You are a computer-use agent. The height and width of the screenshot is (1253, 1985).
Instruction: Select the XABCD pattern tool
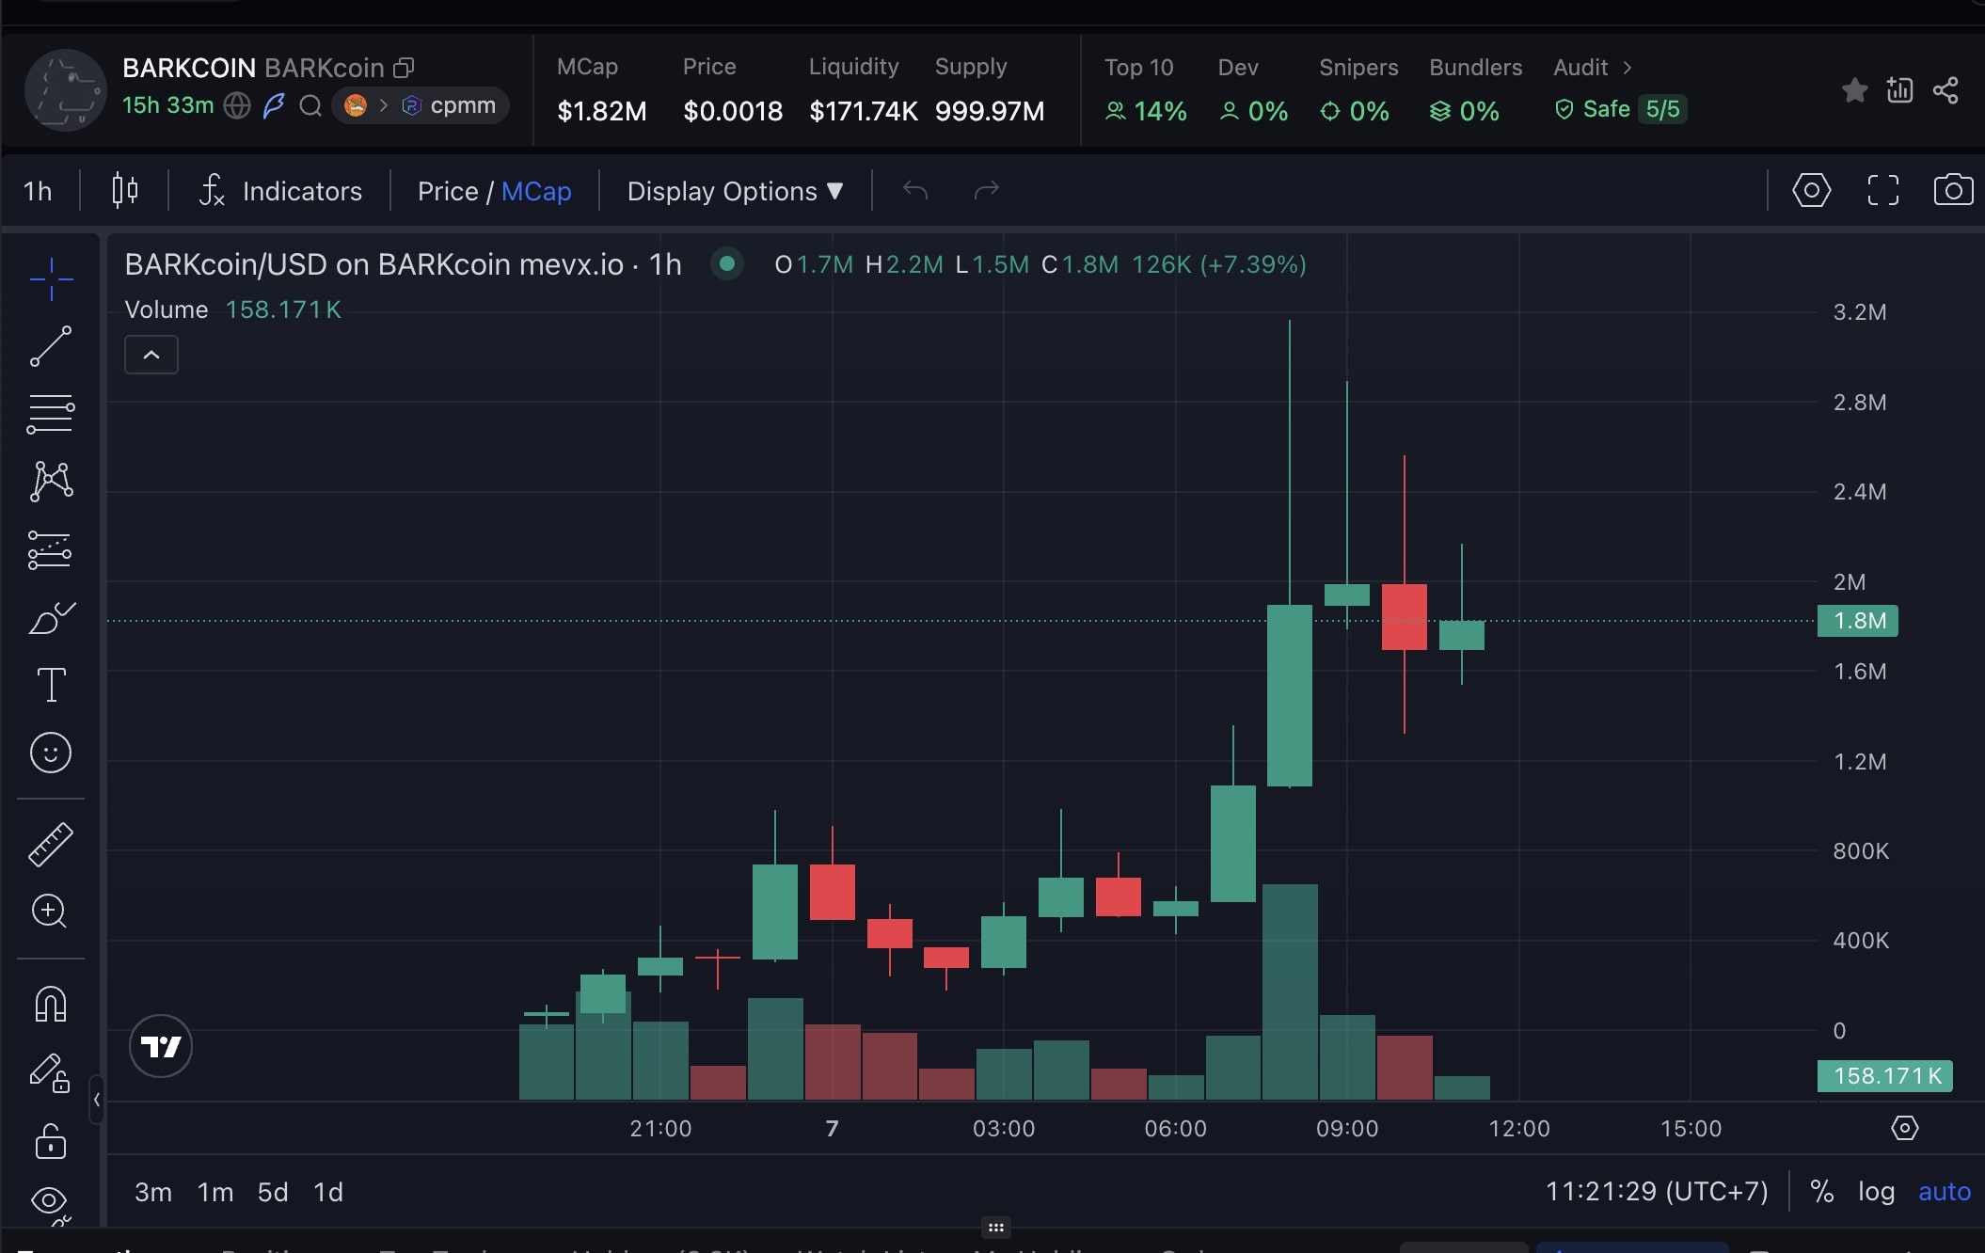tap(51, 481)
